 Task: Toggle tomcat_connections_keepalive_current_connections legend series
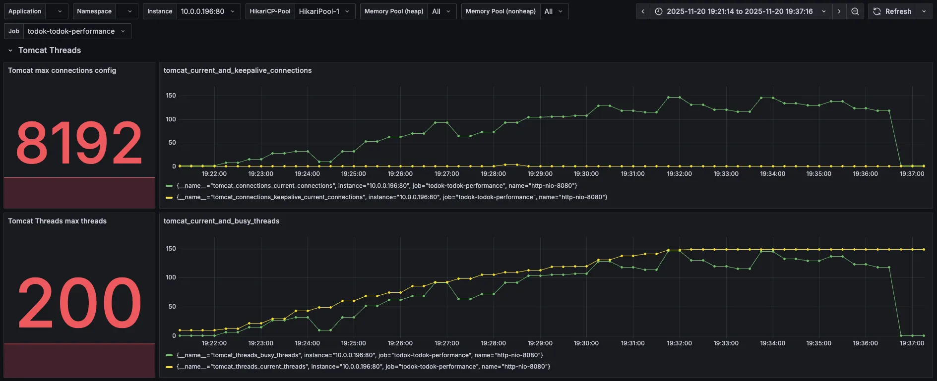click(x=392, y=197)
